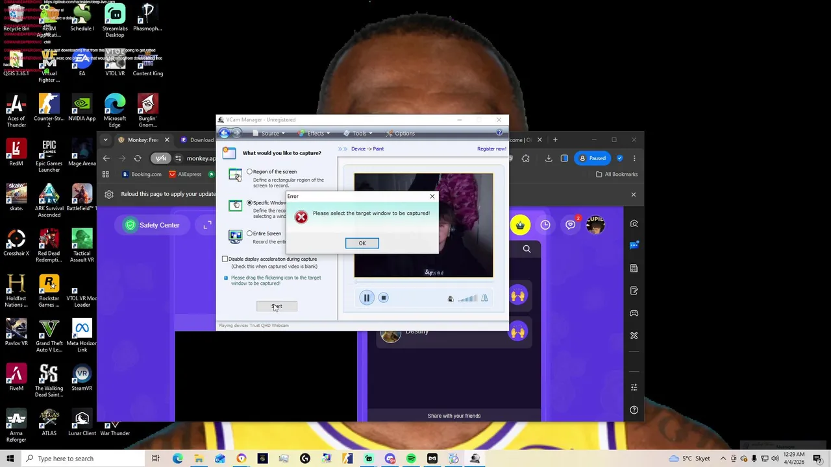
Task: Click the Paused profile button
Action: [x=592, y=158]
